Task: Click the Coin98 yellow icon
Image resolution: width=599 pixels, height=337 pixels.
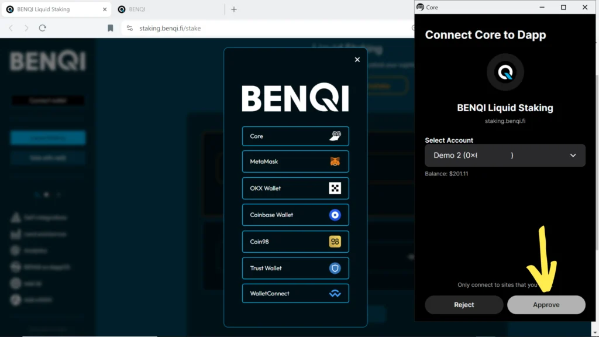Action: pyautogui.click(x=335, y=242)
